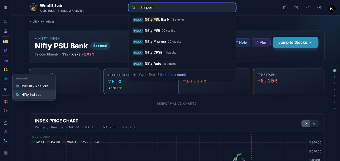
Task: Open the calendar icon in sidebar
Action: click(x=6, y=50)
